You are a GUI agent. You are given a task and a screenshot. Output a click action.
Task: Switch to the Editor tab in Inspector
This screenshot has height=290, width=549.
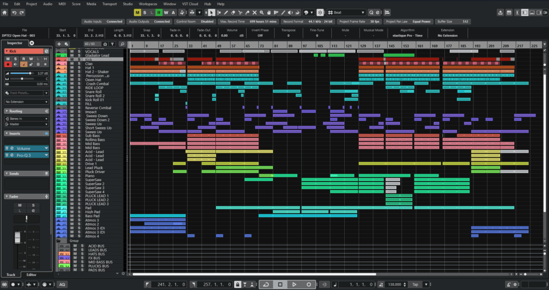(31, 275)
